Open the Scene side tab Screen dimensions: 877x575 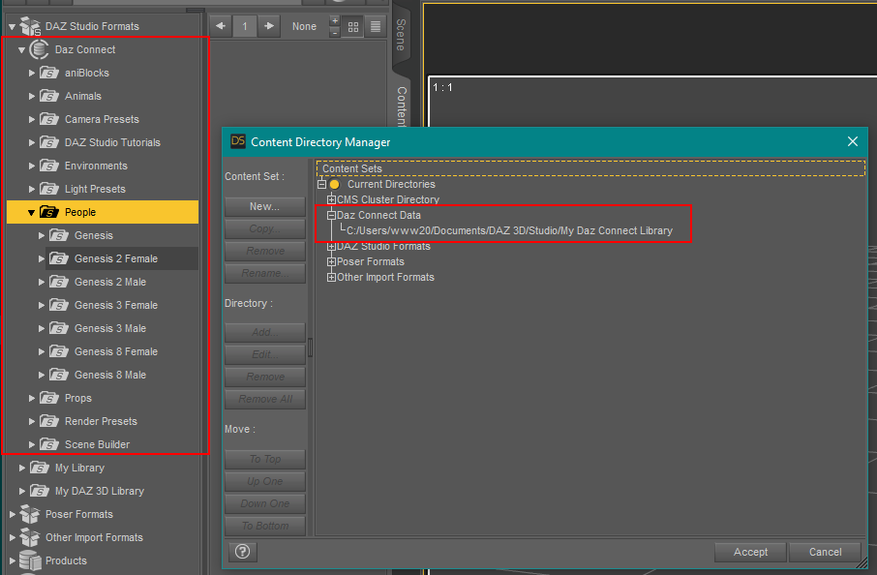point(401,35)
